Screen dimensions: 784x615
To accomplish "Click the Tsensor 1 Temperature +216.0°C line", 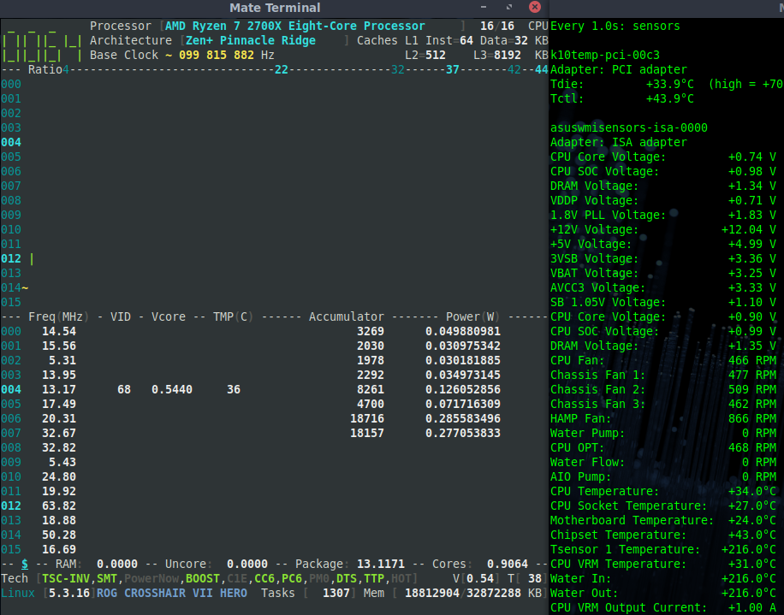I will click(x=663, y=549).
